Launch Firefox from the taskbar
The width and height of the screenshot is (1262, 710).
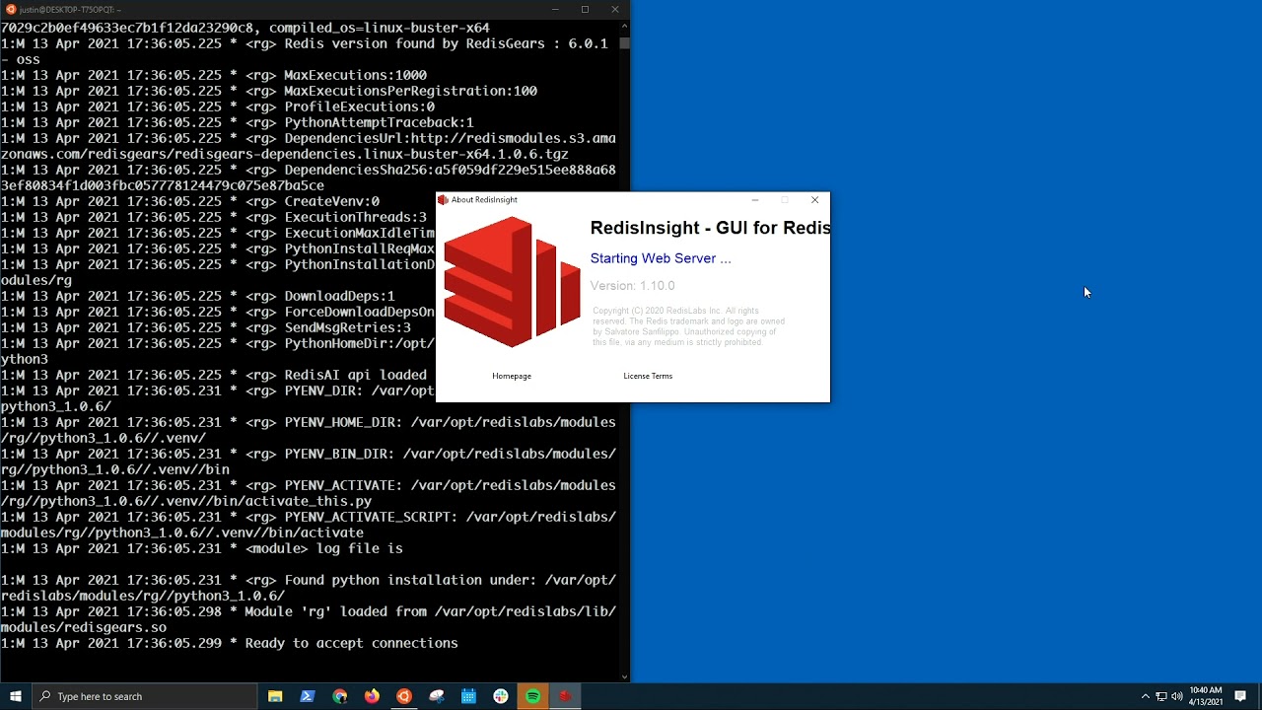coord(372,696)
